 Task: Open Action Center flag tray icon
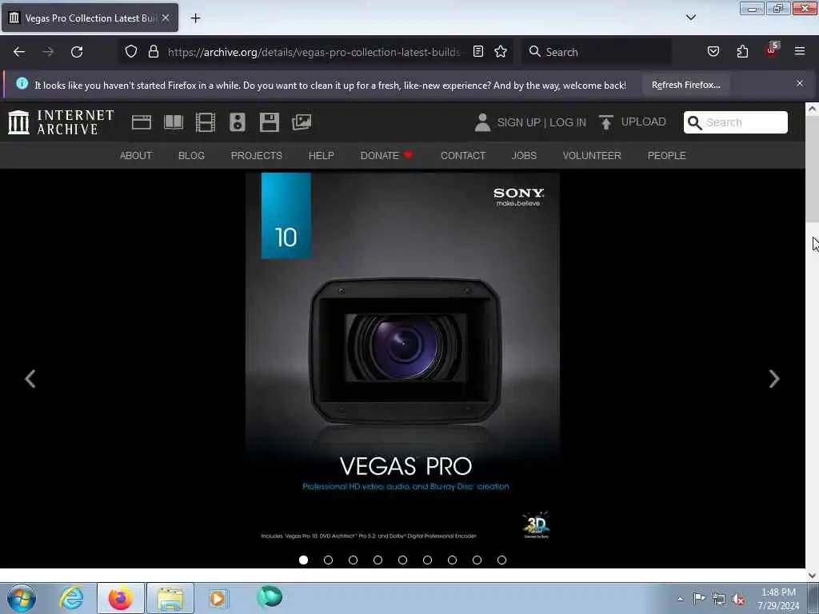pos(699,598)
